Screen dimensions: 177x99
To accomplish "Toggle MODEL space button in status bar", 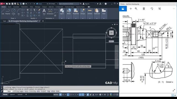I will click(56, 95).
